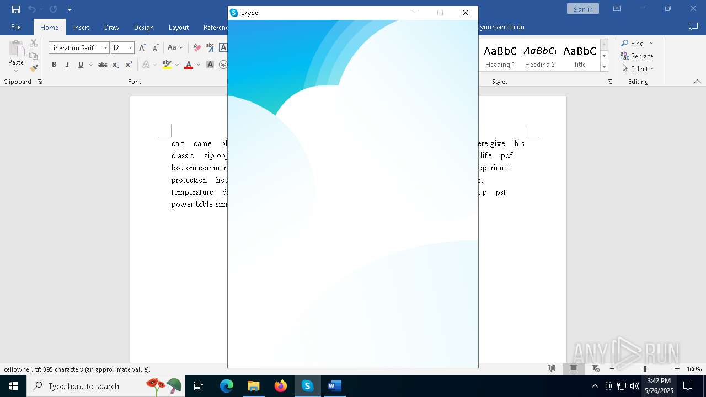
Task: Toggle Strikethrough formatting
Action: click(x=102, y=65)
